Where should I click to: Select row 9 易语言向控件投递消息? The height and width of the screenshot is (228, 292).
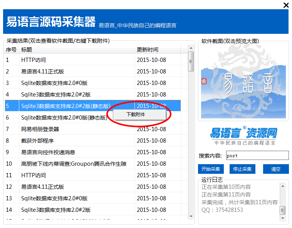point(92,152)
